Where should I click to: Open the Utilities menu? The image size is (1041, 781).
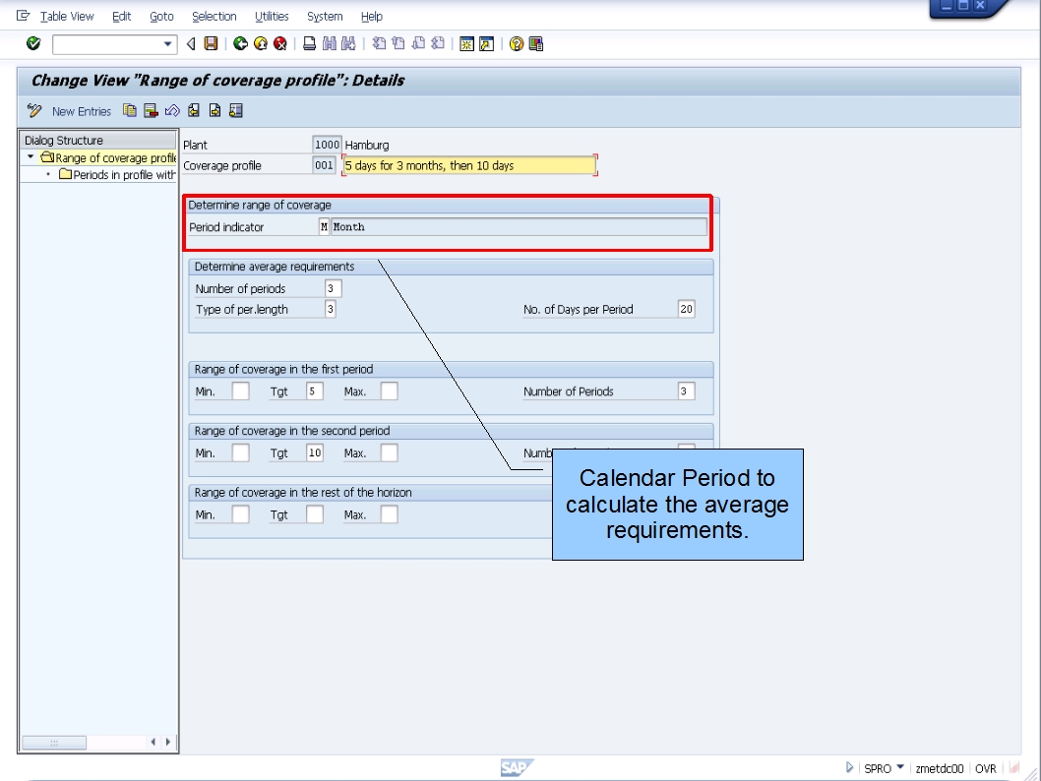(272, 17)
